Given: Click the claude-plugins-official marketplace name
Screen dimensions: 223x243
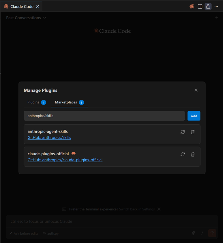Looking at the screenshot, I should (x=48, y=154).
